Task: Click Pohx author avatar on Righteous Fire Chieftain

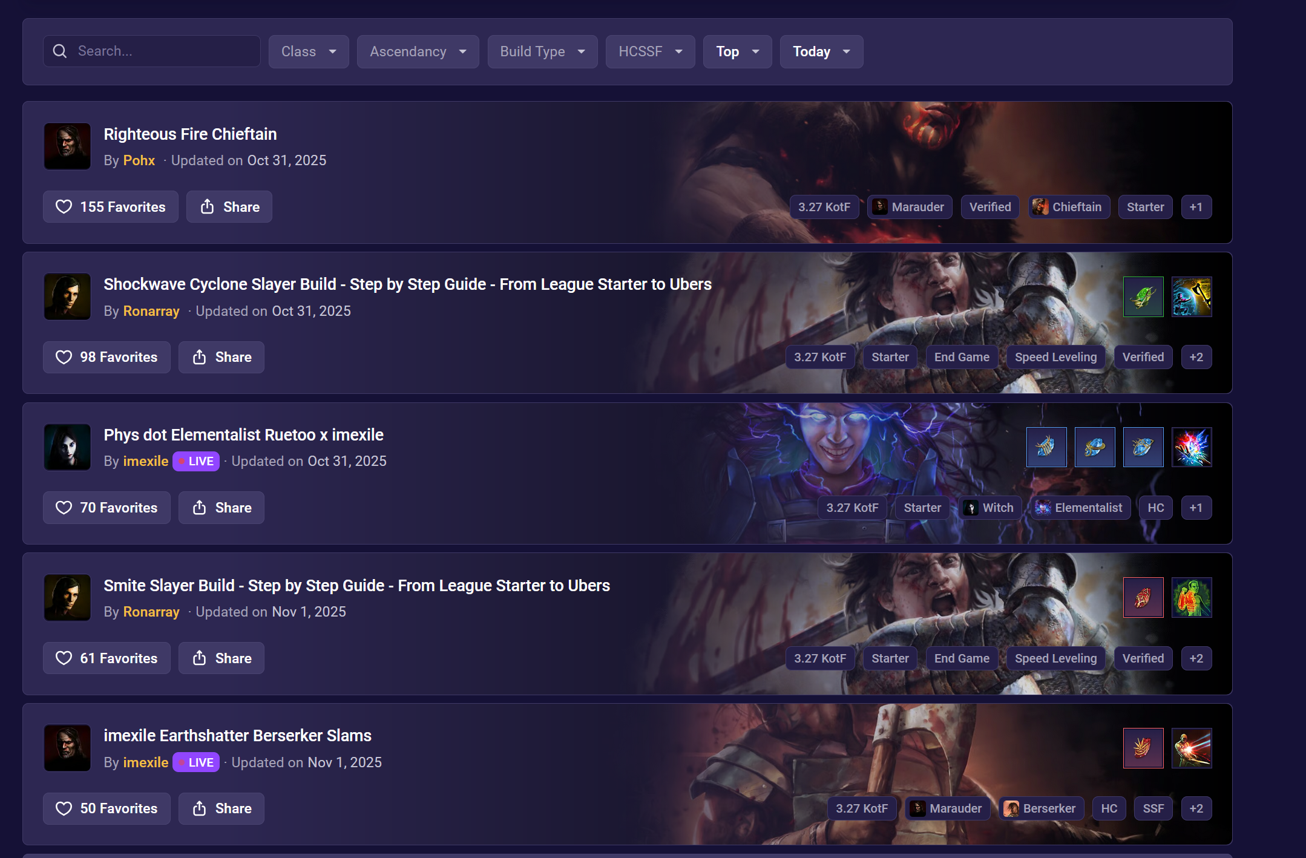Action: (x=67, y=146)
